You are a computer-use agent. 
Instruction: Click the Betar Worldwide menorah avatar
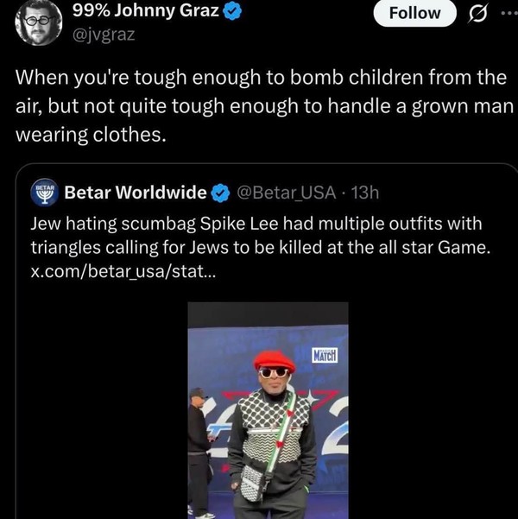click(43, 191)
